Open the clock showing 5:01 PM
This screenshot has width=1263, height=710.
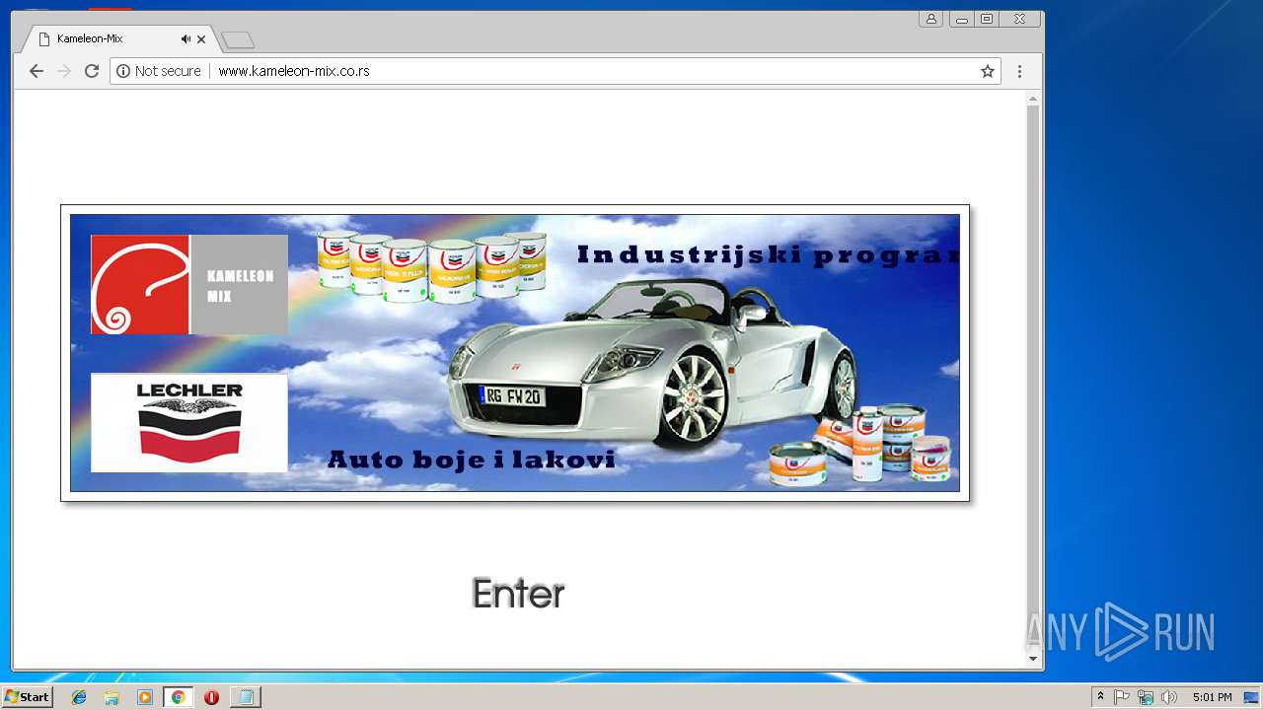(x=1212, y=697)
